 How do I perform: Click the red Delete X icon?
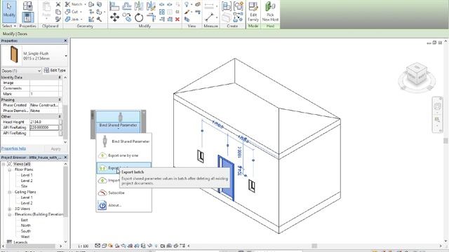pos(177,20)
